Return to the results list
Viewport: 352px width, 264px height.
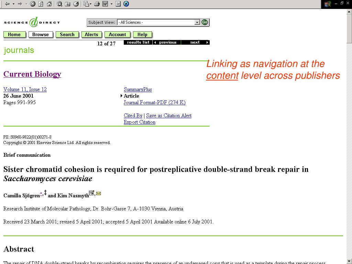tap(138, 42)
